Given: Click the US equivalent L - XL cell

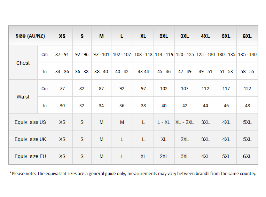Looking at the screenshot, I should 164,122.
